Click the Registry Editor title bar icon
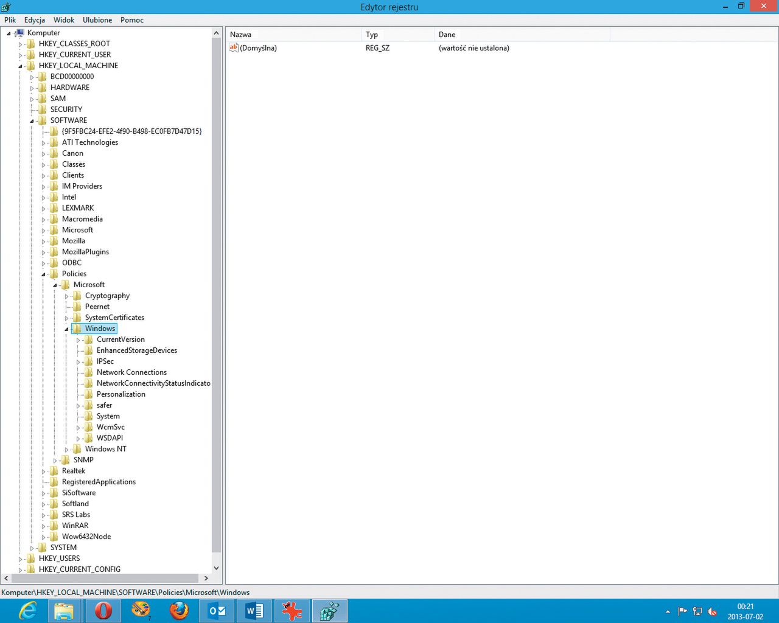Image resolution: width=779 pixels, height=623 pixels. [x=6, y=7]
